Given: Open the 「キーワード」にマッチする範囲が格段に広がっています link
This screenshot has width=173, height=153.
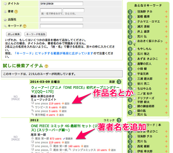Looking at the screenshot, I should click(x=54, y=53).
